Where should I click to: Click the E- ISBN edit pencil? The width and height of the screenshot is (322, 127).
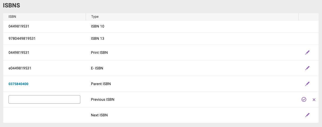pyautogui.click(x=307, y=68)
